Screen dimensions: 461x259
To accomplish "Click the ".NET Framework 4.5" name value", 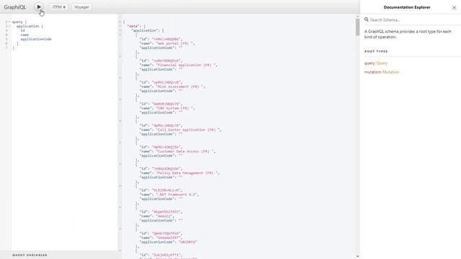I will (x=177, y=194).
